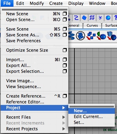The height and width of the screenshot is (134, 117).
Task: Open the Edit menu
Action: [20, 3]
